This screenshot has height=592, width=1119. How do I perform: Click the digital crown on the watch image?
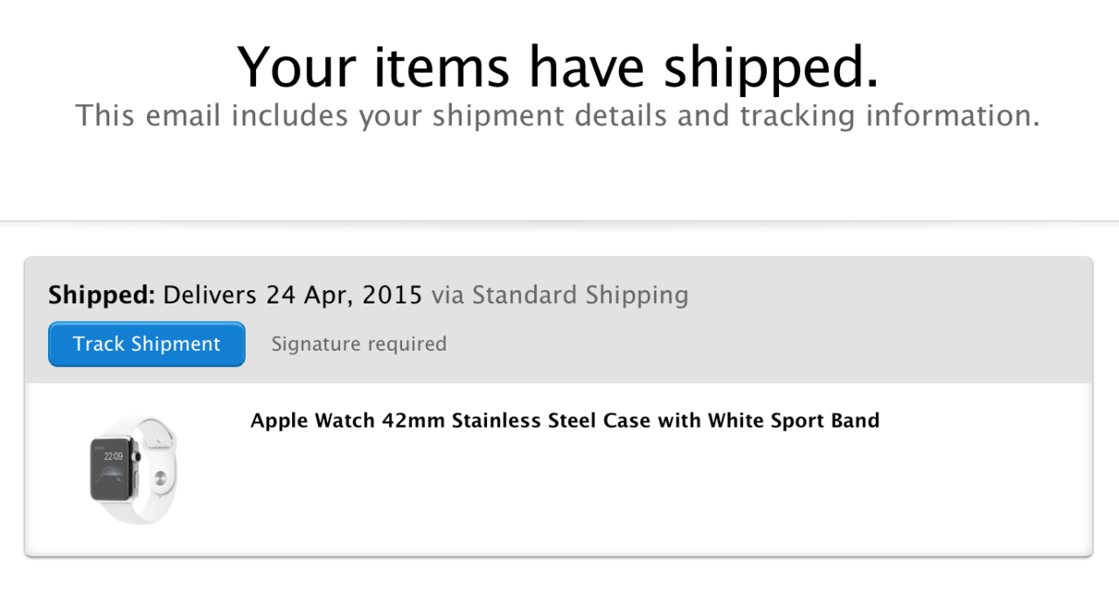click(136, 456)
